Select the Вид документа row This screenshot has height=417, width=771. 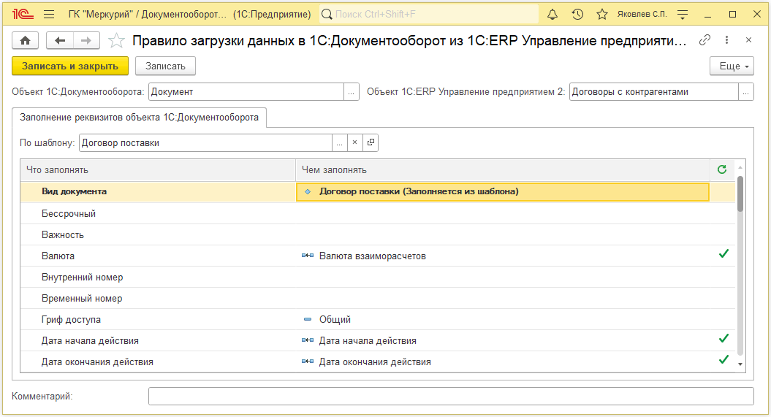(378, 191)
